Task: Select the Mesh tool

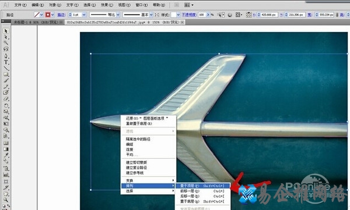Action: [x=6, y=143]
